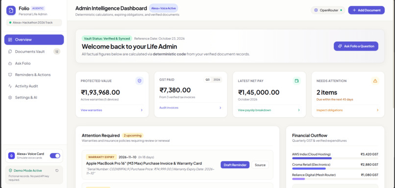This screenshot has height=188, width=395.
Task: Click the Add Document button
Action: [x=366, y=10]
